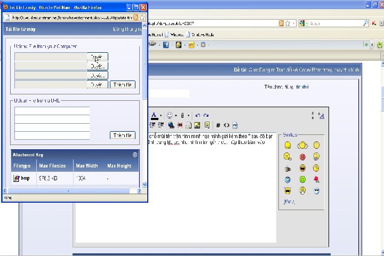Click the first URL upload input field
This screenshot has height=256, width=384.
click(52, 111)
